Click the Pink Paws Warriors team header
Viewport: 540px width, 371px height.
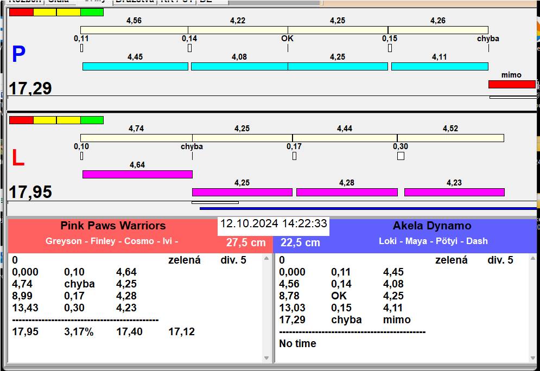pyautogui.click(x=113, y=226)
